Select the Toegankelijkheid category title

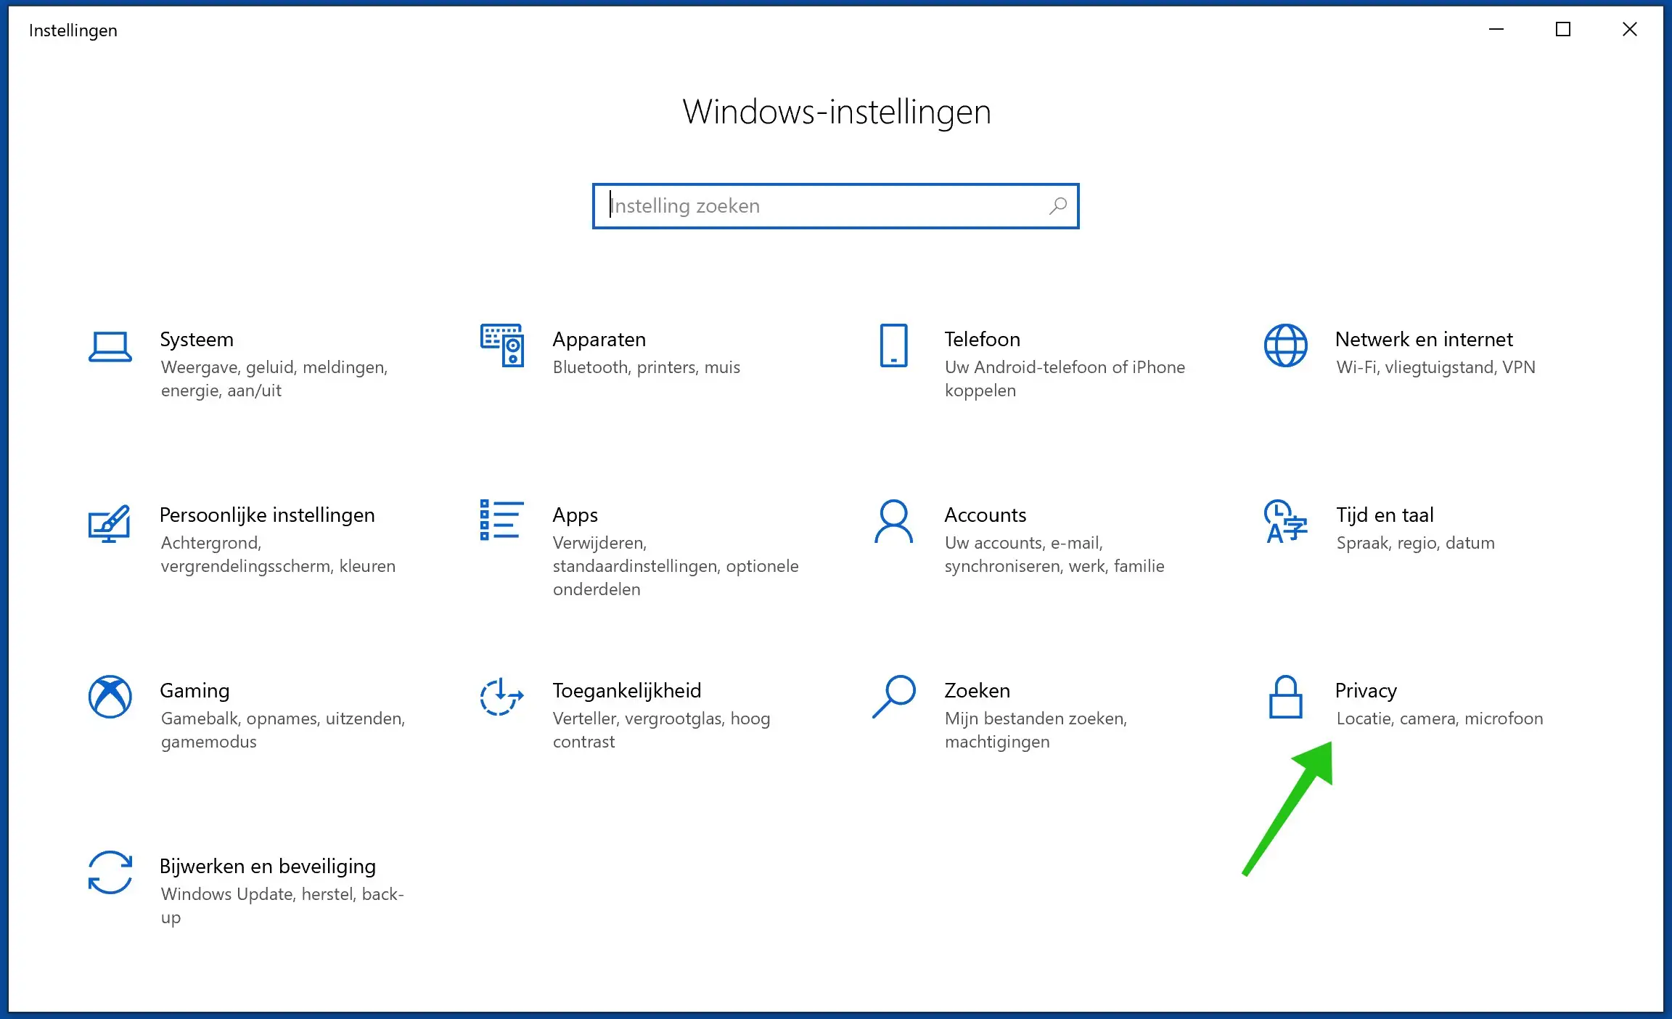click(627, 690)
